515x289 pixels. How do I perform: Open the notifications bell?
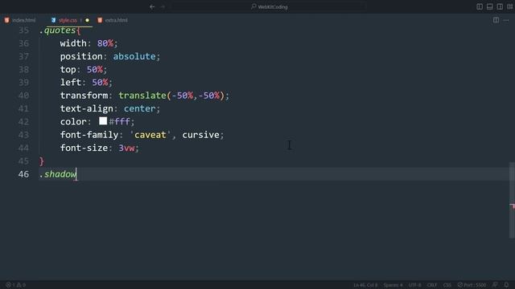506,285
